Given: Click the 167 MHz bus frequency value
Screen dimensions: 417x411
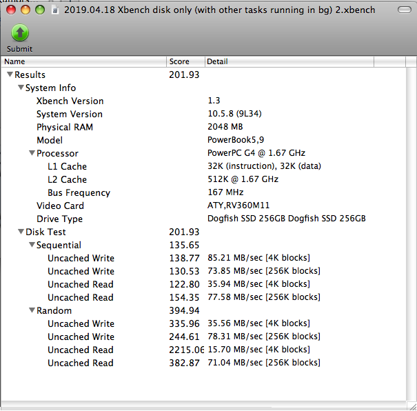Looking at the screenshot, I should tap(225, 192).
